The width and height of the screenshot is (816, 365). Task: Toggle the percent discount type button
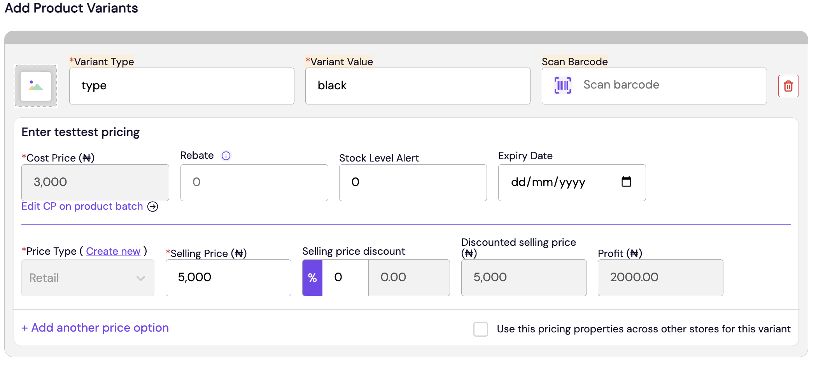tap(312, 278)
